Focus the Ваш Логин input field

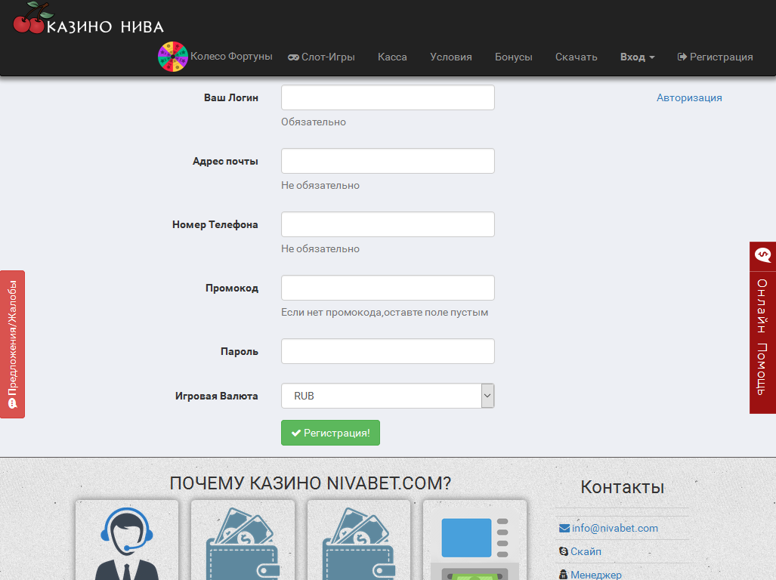click(388, 97)
